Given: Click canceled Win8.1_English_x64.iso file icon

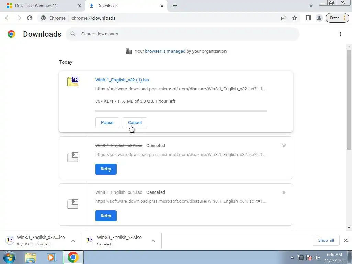Looking at the screenshot, I should (x=73, y=203).
